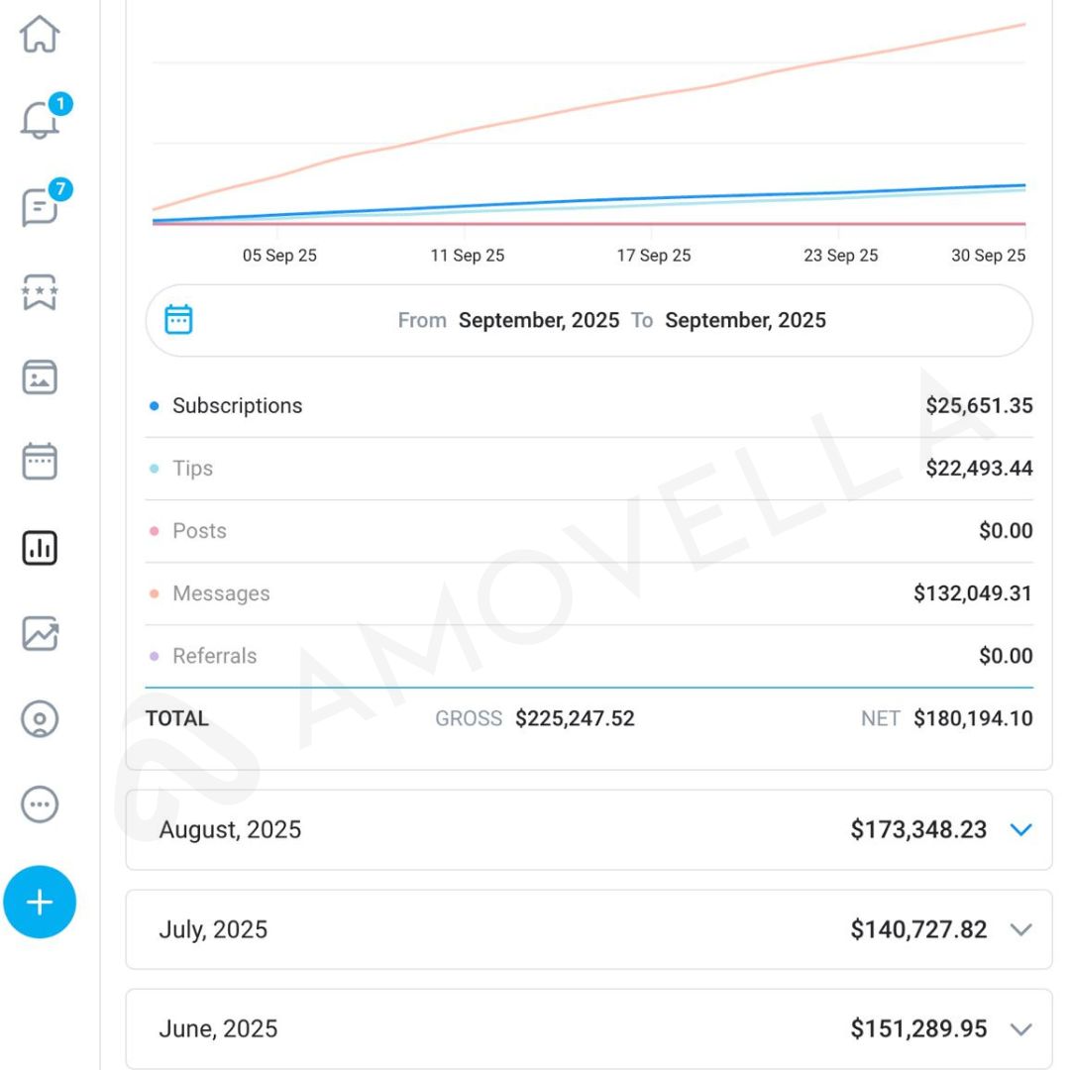Open the More options circle icon
The height and width of the screenshot is (1070, 1070).
40,803
